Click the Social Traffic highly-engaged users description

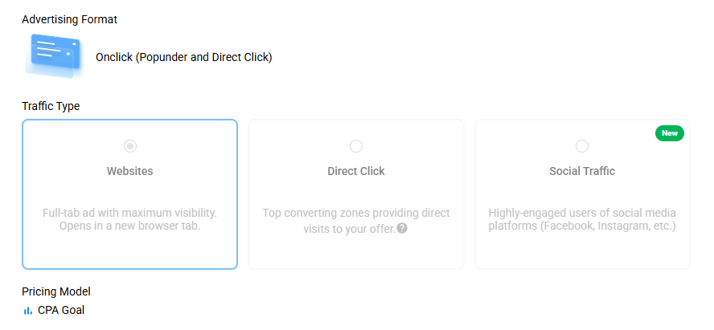click(582, 220)
